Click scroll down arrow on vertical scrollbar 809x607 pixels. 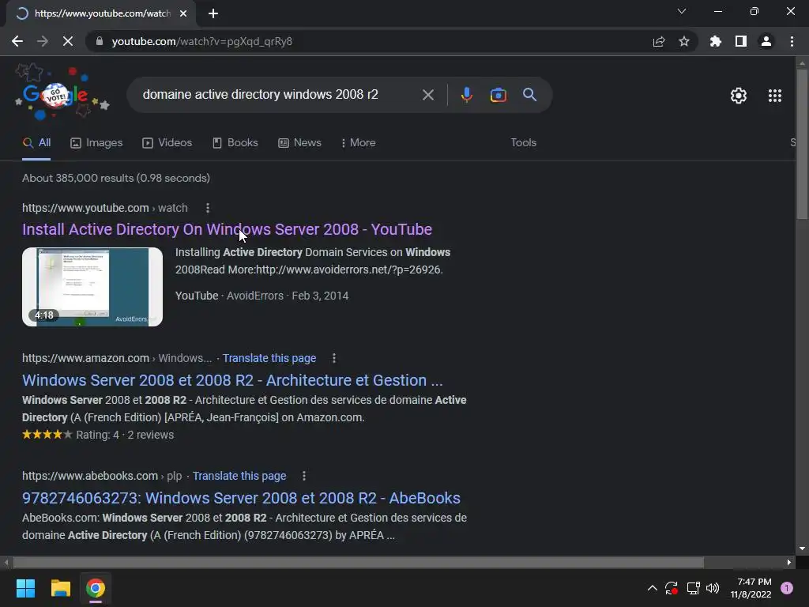[802, 549]
